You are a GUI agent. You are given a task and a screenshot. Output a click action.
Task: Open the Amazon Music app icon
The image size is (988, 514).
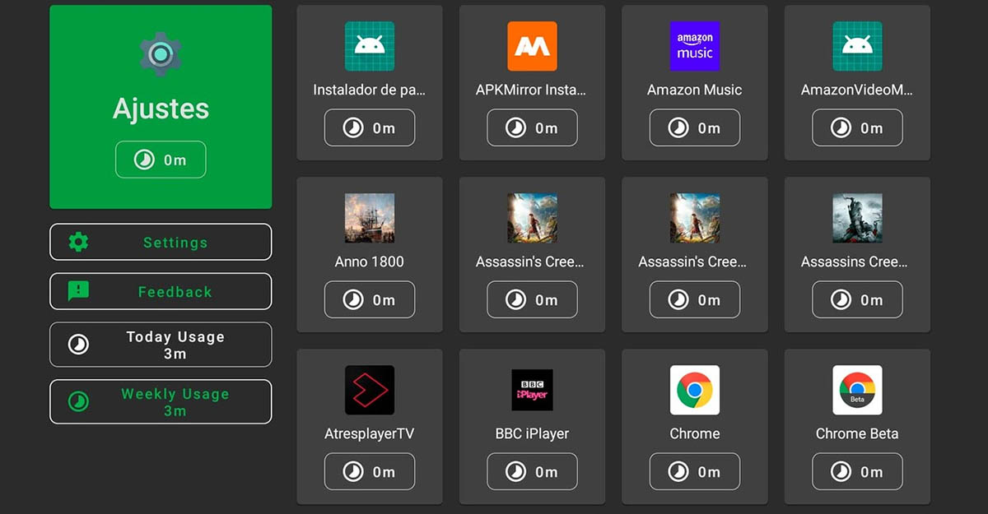coord(695,46)
